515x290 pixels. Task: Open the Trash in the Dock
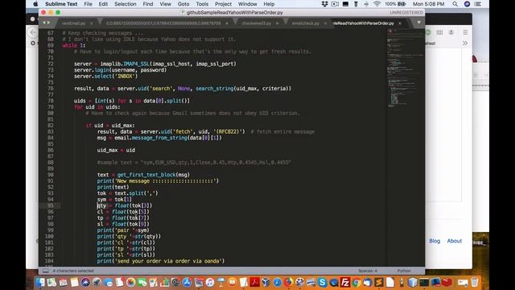(475, 282)
